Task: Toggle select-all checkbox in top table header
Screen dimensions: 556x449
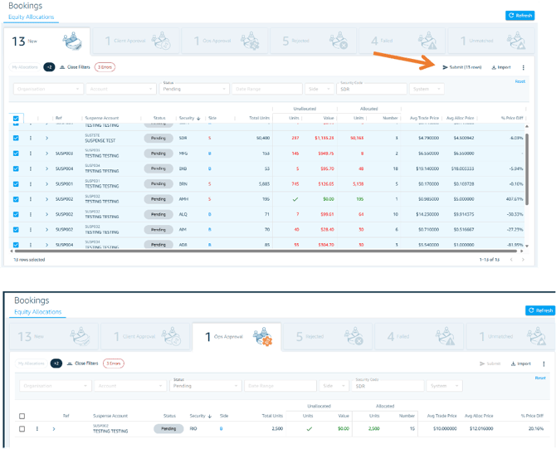Action: click(17, 119)
